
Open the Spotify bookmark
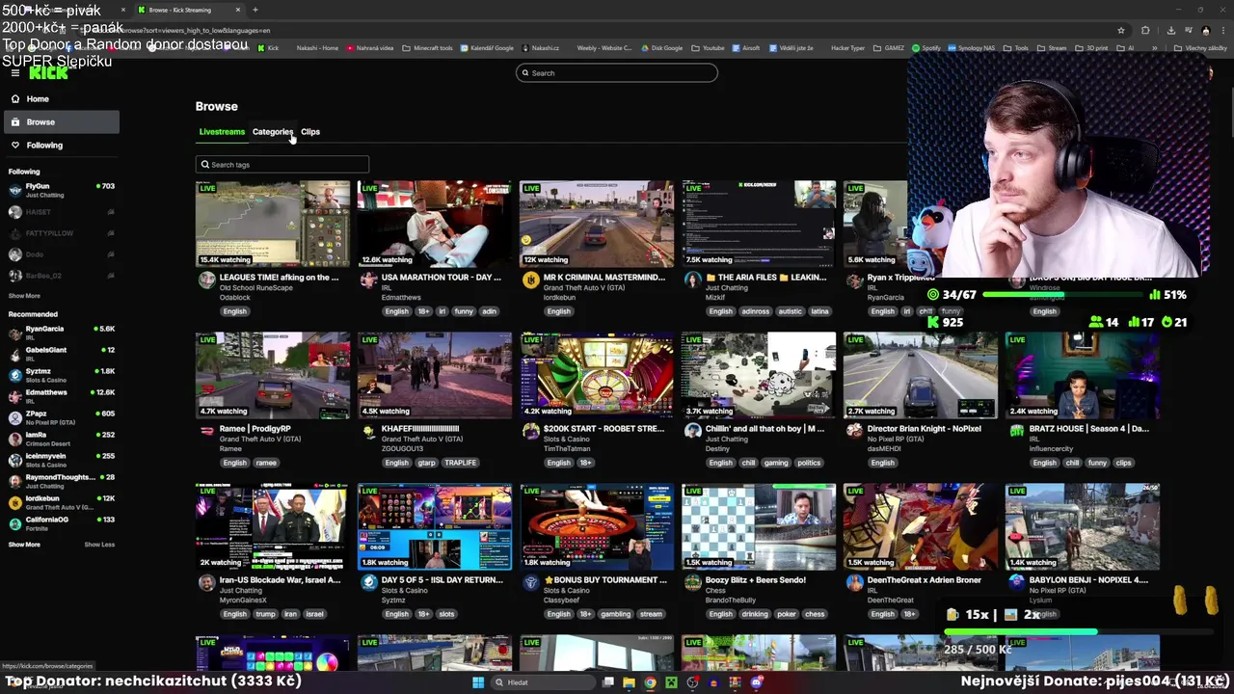point(926,48)
